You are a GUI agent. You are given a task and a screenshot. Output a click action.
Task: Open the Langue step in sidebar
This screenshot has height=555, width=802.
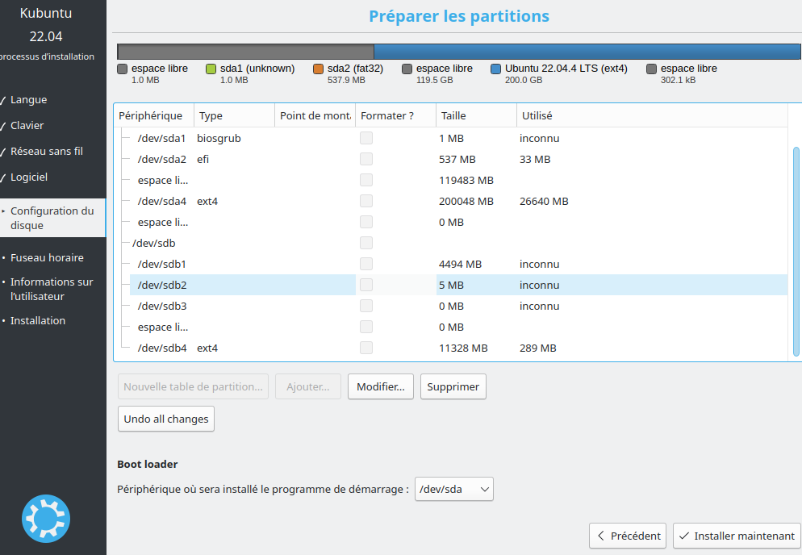tap(29, 100)
